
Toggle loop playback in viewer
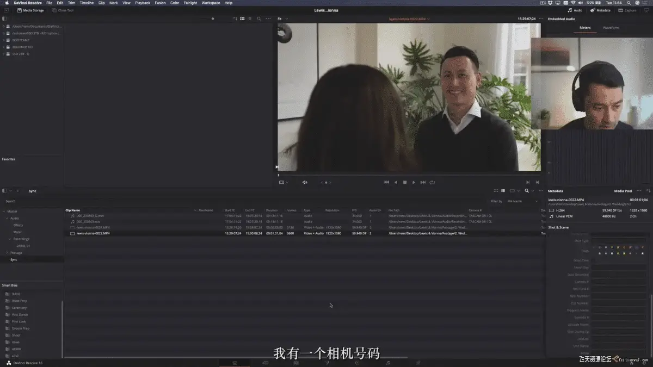coord(432,182)
